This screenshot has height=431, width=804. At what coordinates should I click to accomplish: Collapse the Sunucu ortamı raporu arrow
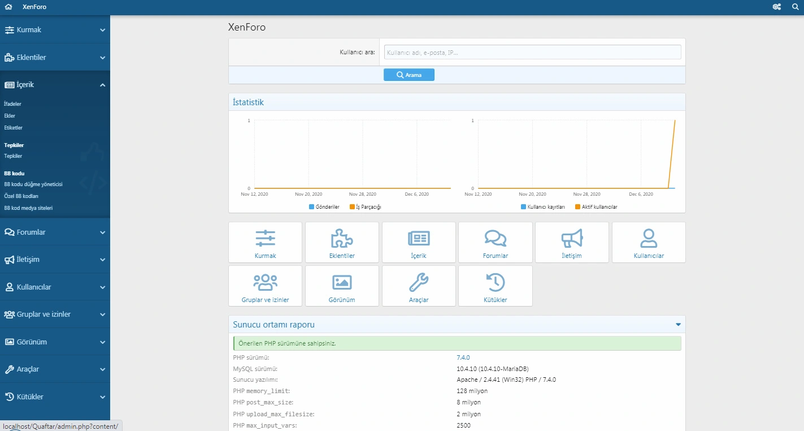click(678, 325)
